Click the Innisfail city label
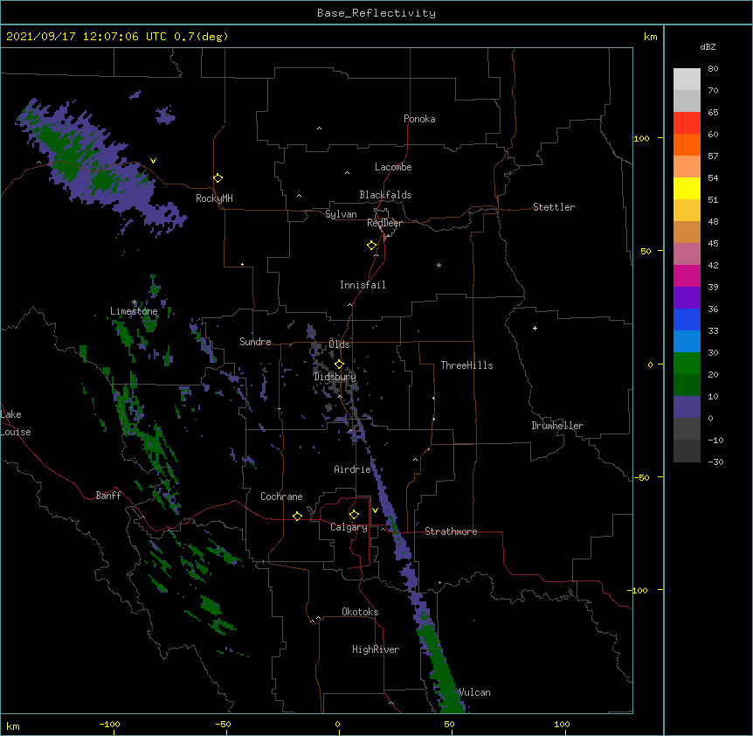 [x=363, y=285]
